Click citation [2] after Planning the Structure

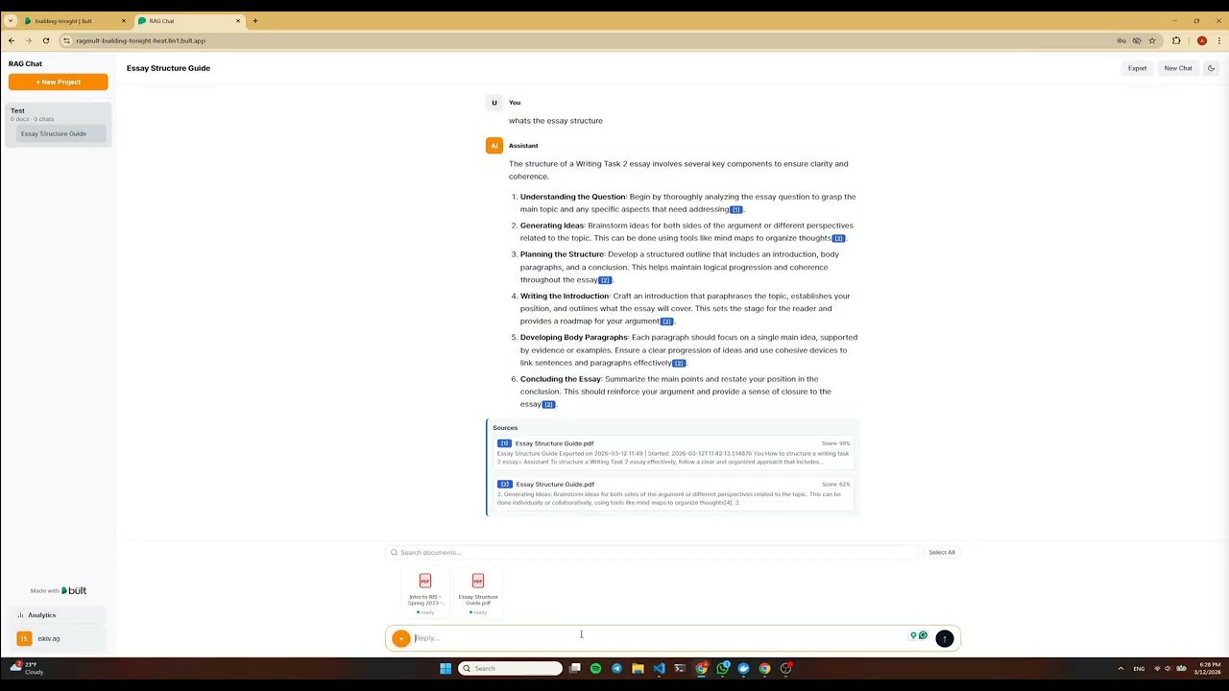tap(605, 280)
